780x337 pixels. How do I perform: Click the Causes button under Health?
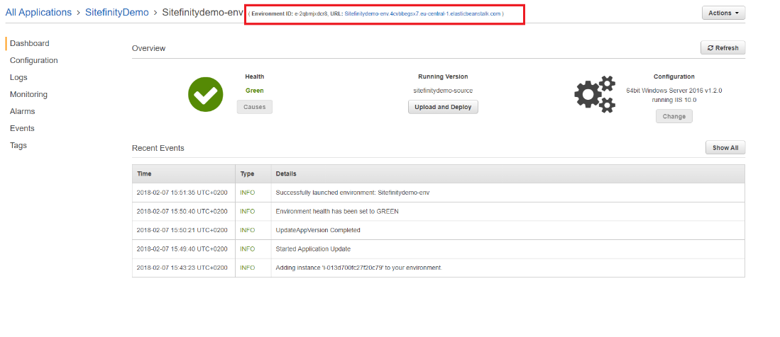click(x=254, y=107)
